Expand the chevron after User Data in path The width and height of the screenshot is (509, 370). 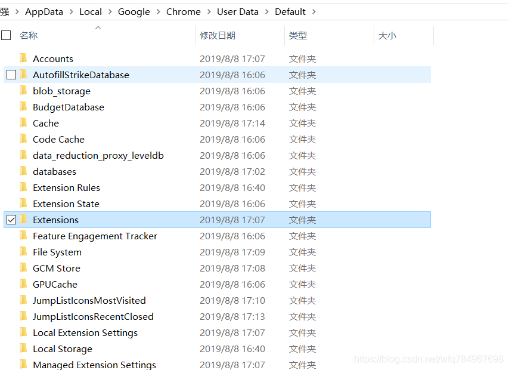267,12
